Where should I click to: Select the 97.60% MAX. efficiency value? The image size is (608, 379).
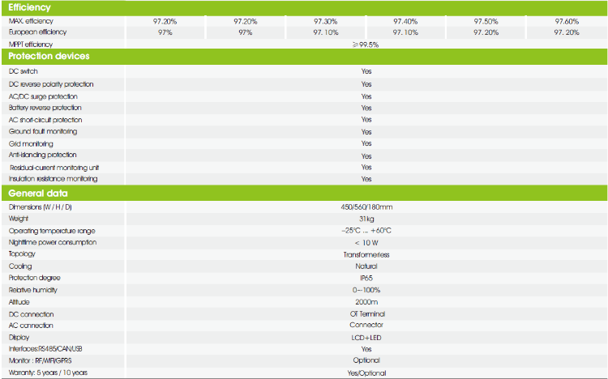[567, 20]
